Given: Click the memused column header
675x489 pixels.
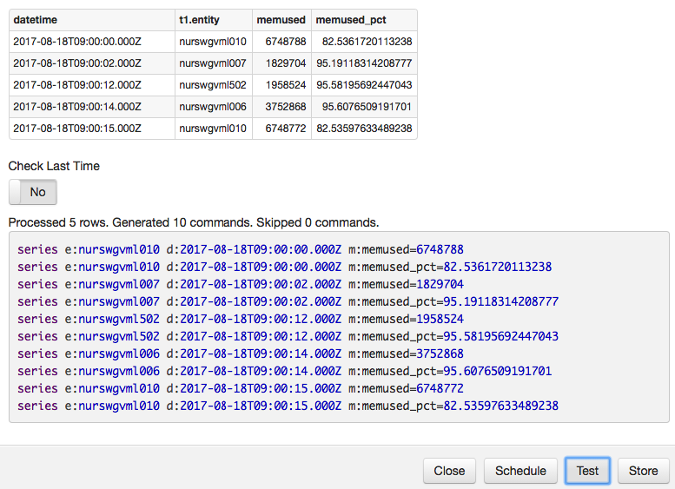Looking at the screenshot, I should pos(281,20).
